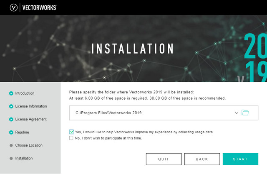The image size is (267, 174).
Task: Expand the install path dropdown arrow
Action: coord(237,113)
